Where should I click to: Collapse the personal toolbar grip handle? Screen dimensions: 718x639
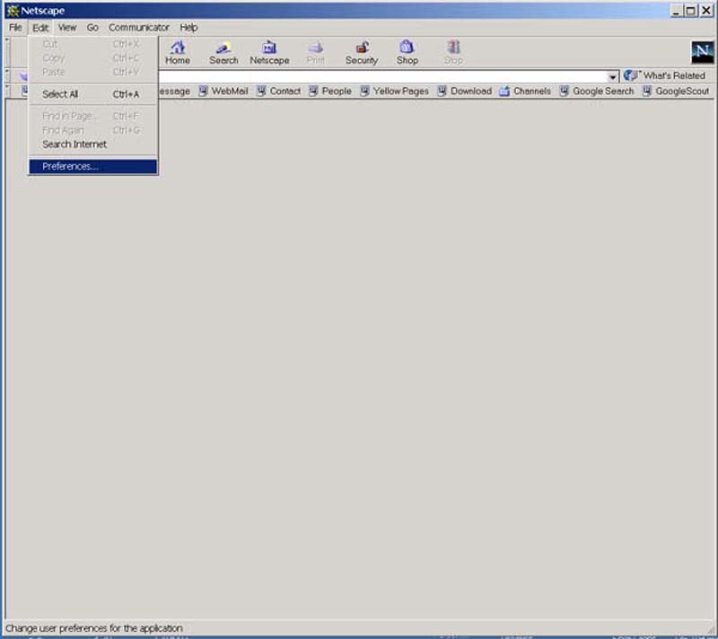[7, 91]
